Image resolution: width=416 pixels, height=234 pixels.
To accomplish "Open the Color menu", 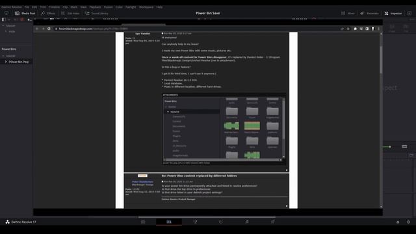I will pyautogui.click(x=119, y=7).
